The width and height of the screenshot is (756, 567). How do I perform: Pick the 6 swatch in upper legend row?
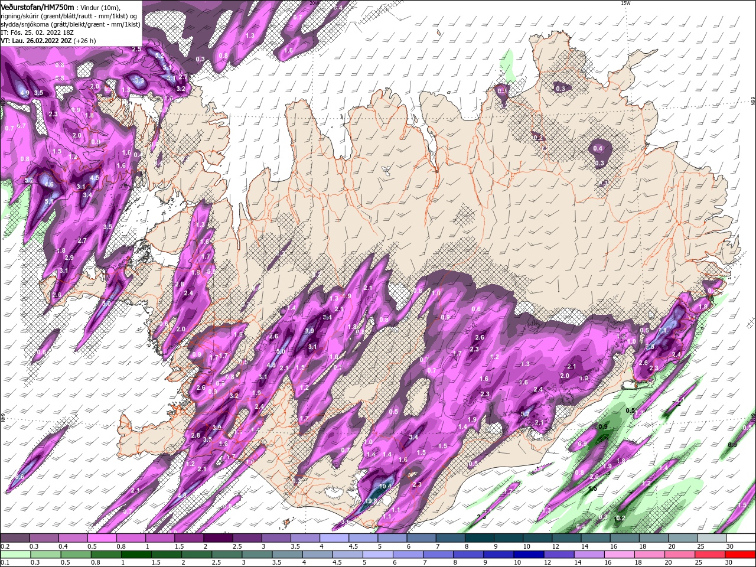click(421, 539)
